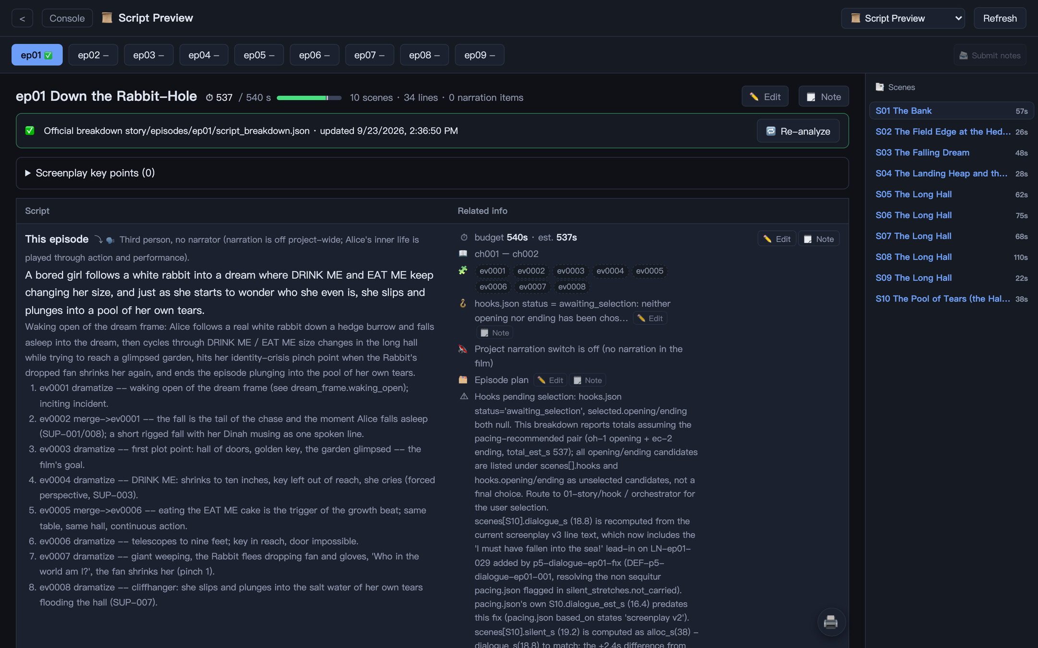The height and width of the screenshot is (648, 1038).
Task: Add a Note to Episode plan
Action: pos(587,380)
